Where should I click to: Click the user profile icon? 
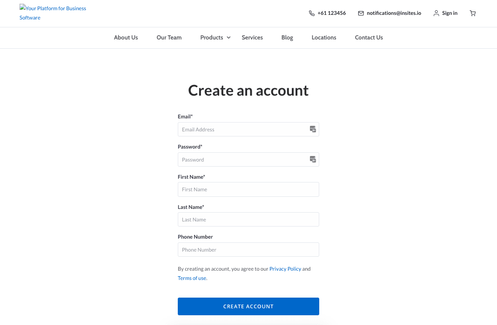pos(436,13)
